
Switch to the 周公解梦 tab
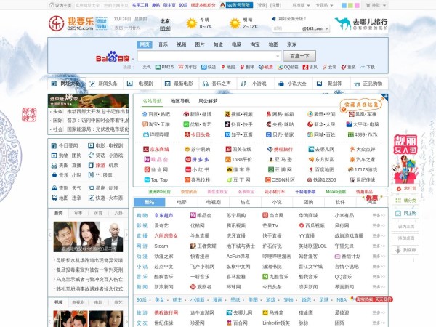click(x=208, y=101)
